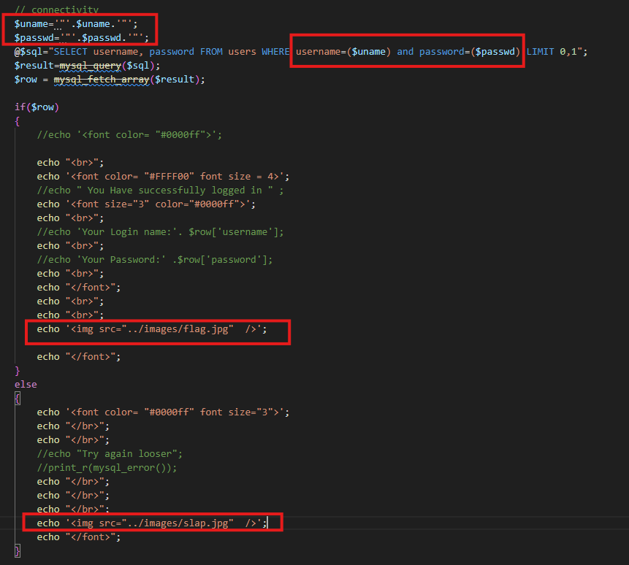Place cursor on the $uname assignment line
This screenshot has width=629, height=565.
[x=80, y=24]
